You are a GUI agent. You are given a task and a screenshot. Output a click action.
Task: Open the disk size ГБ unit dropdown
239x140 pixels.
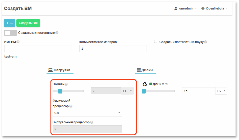pyautogui.click(x=221, y=91)
